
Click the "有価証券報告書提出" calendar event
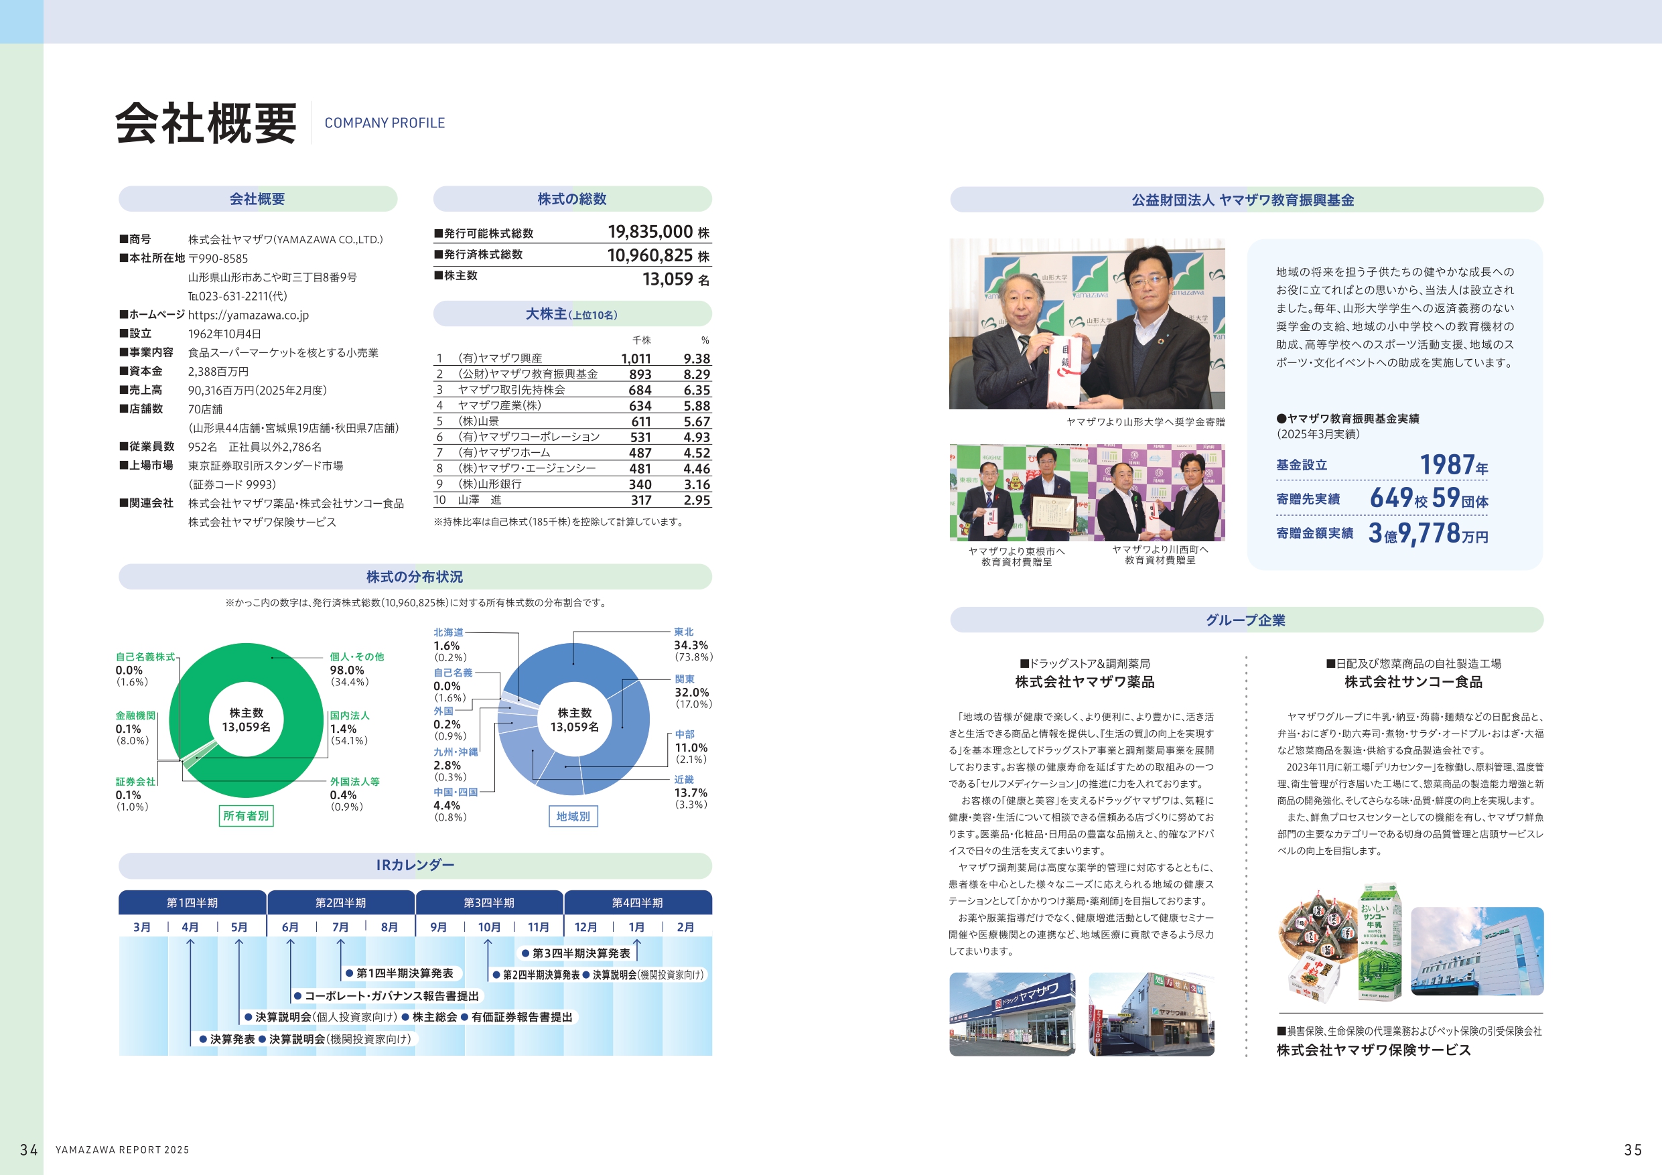521,1017
